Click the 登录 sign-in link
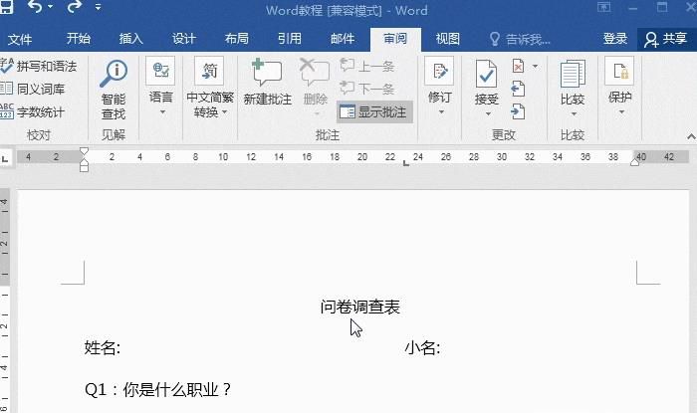The width and height of the screenshot is (697, 413). 615,39
